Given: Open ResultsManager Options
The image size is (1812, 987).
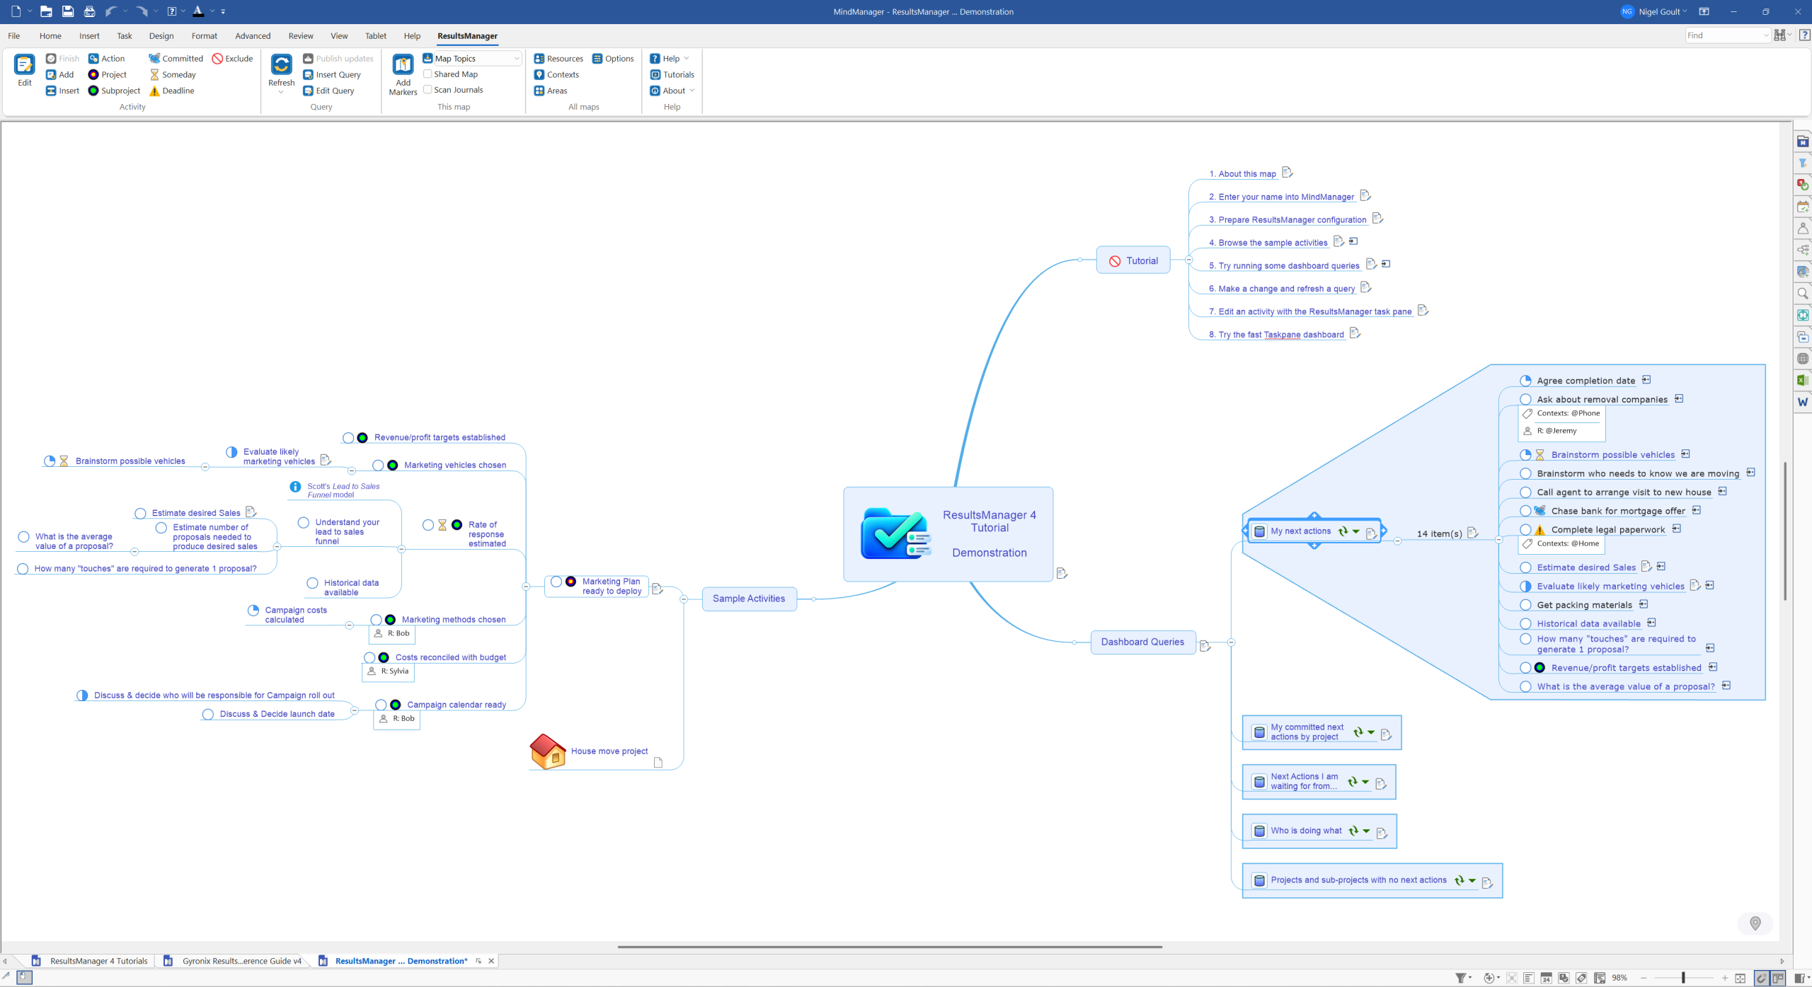Looking at the screenshot, I should click(x=613, y=59).
